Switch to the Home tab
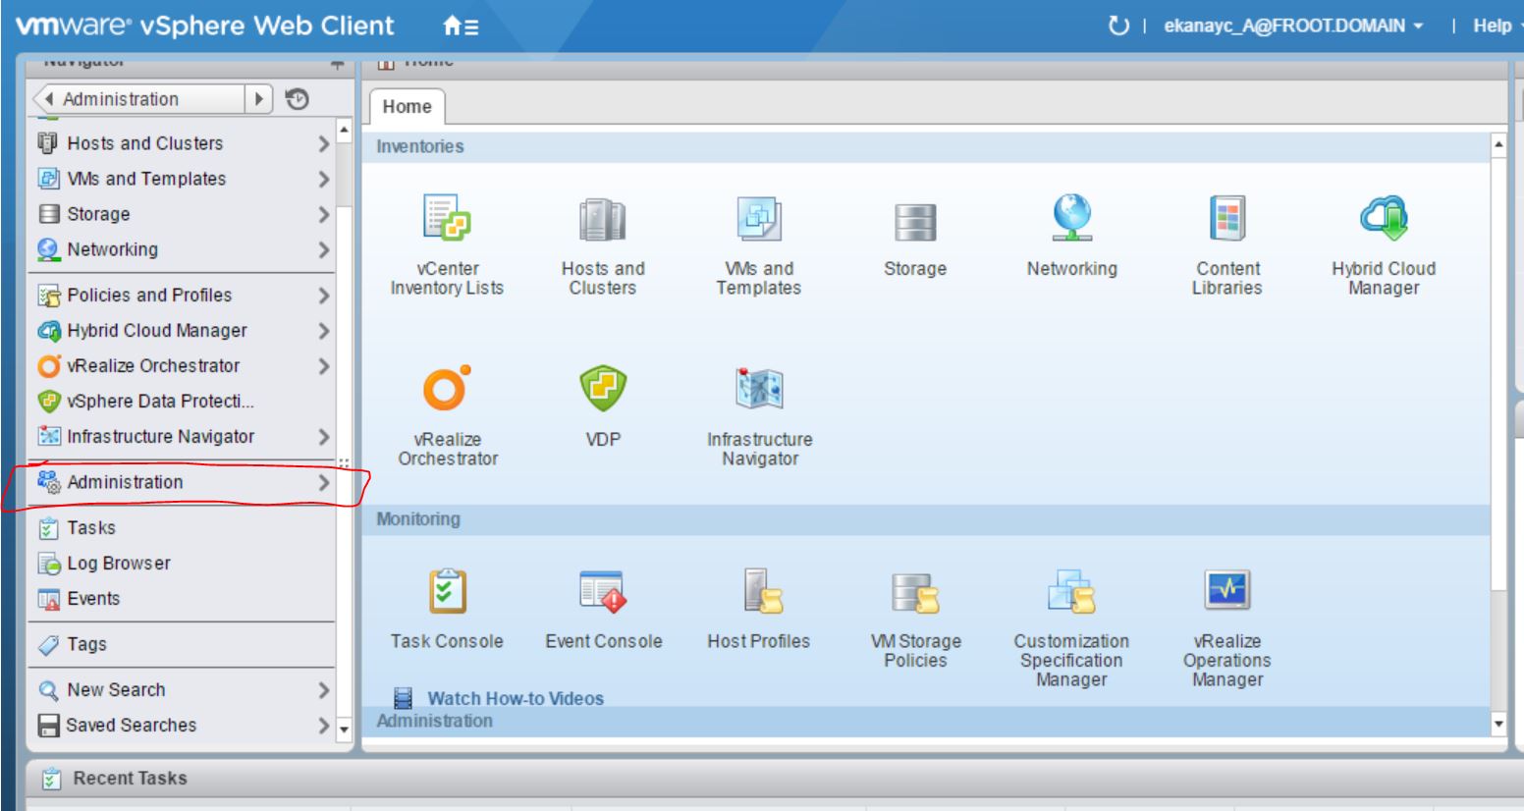 click(x=406, y=106)
